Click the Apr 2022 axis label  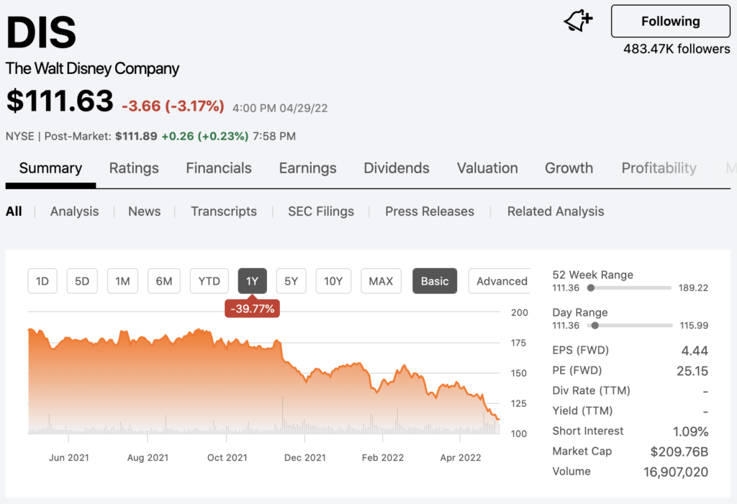[461, 457]
